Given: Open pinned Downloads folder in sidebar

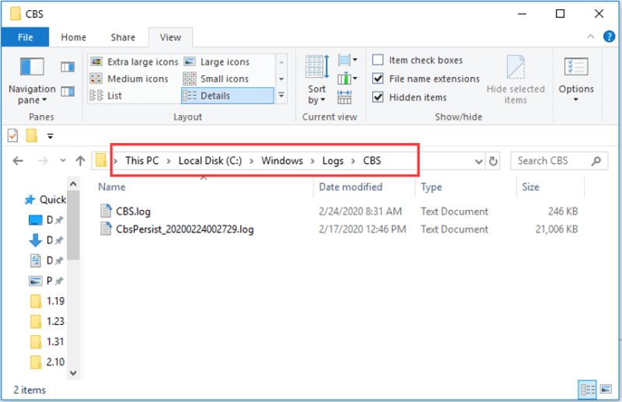Looking at the screenshot, I should coord(46,240).
